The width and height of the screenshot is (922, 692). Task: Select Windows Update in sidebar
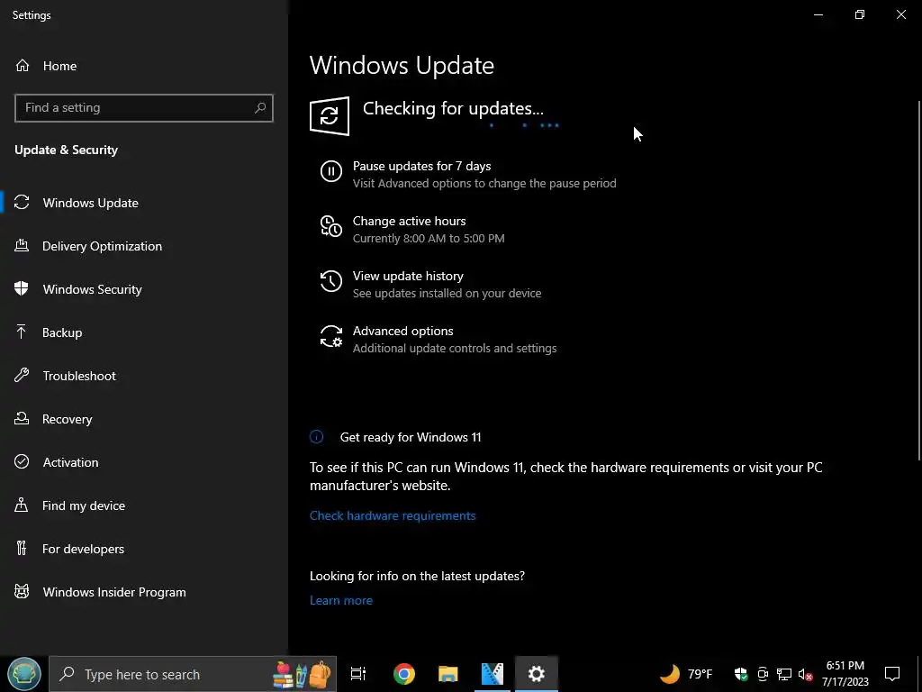coord(144,203)
